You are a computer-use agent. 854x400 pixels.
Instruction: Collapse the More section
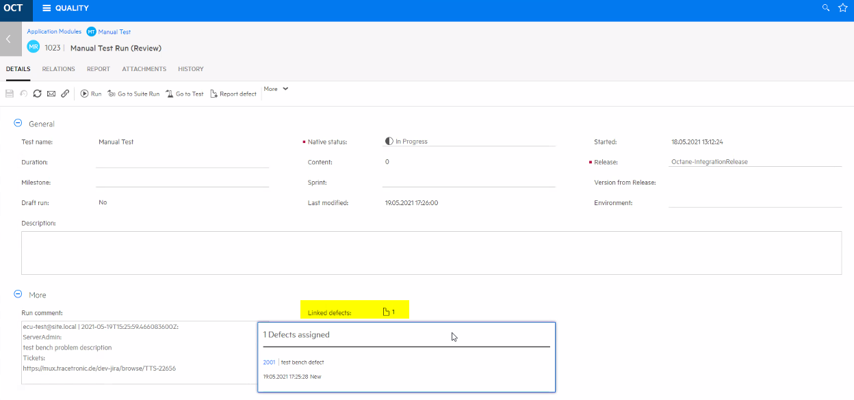click(18, 294)
